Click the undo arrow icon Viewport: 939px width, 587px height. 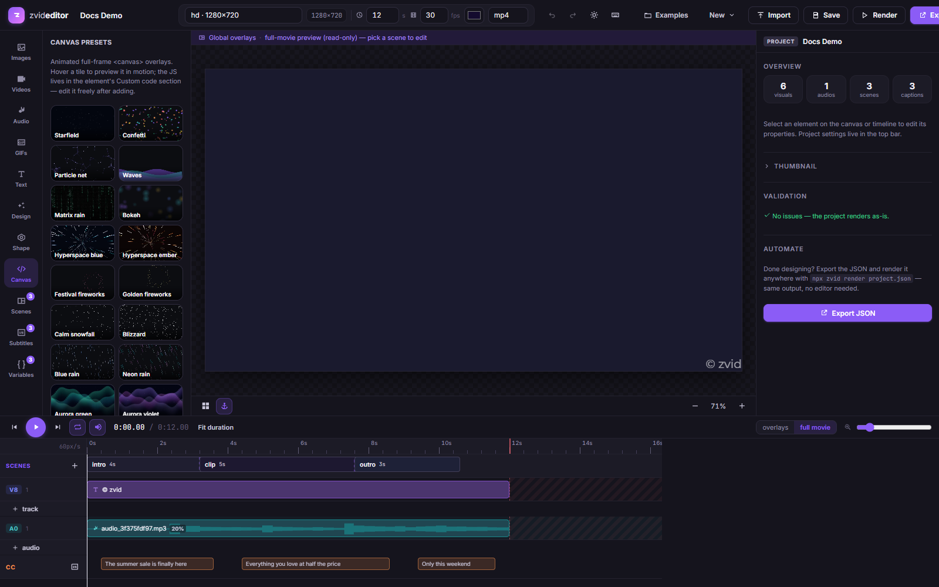point(552,15)
